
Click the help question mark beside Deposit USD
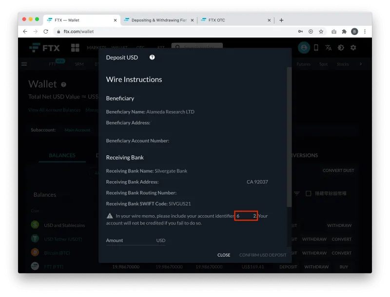click(x=152, y=57)
